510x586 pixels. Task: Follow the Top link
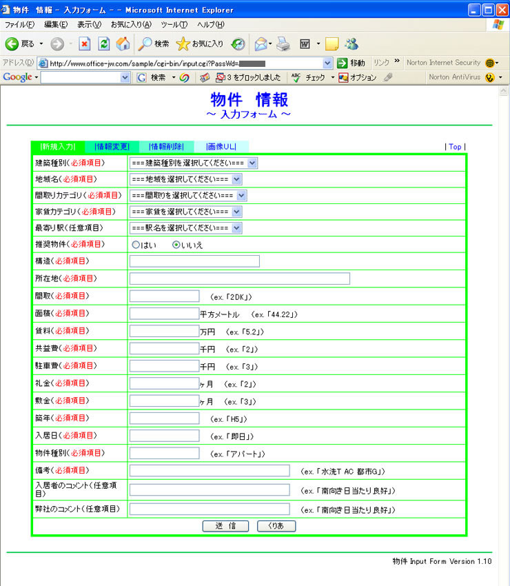[x=455, y=147]
